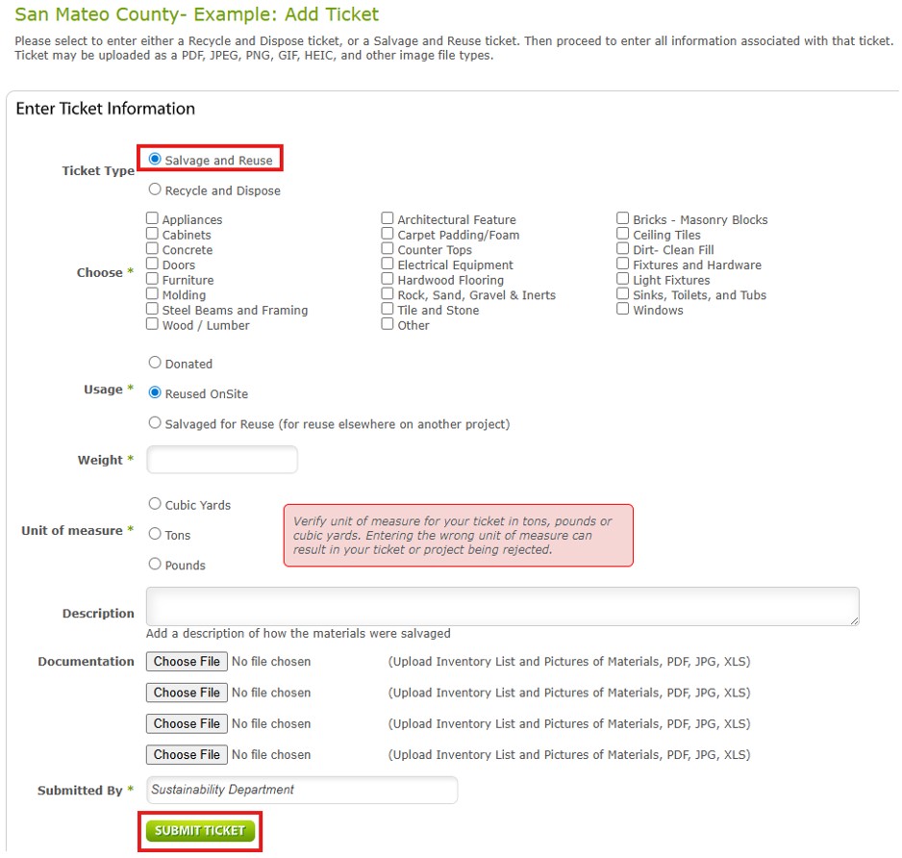This screenshot has height=858, width=902.
Task: Click the Submitted By text field
Action: (x=302, y=790)
